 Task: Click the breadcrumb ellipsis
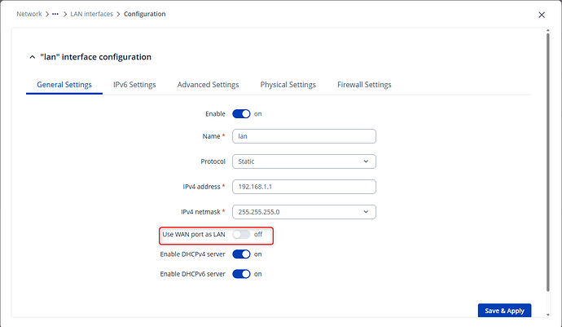pyautogui.click(x=55, y=14)
